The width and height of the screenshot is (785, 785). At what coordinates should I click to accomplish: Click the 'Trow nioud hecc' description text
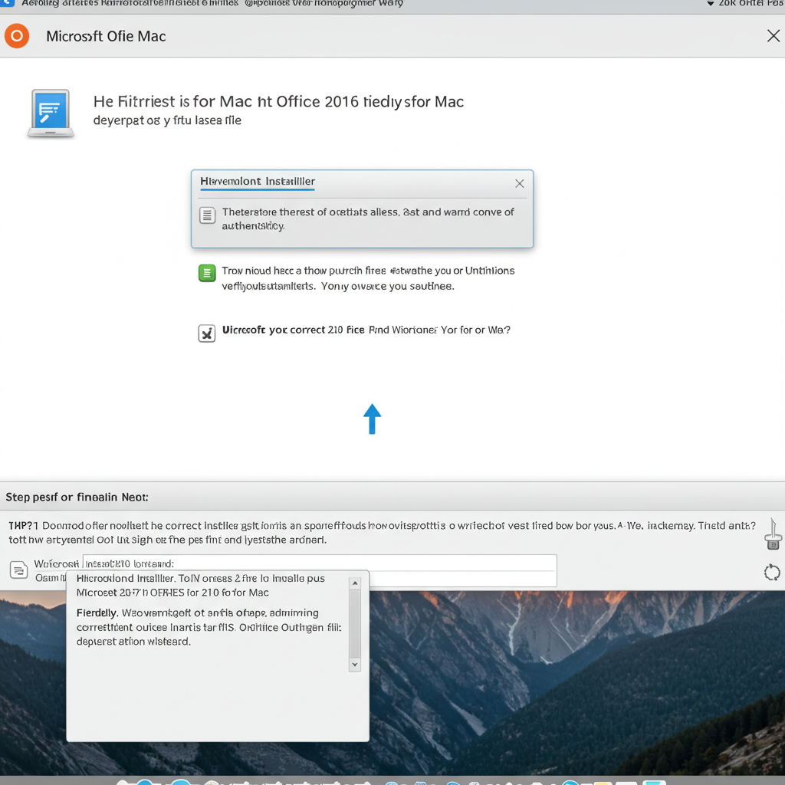[x=368, y=278]
